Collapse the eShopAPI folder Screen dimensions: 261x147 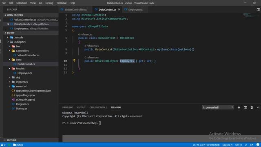[x=8, y=42]
